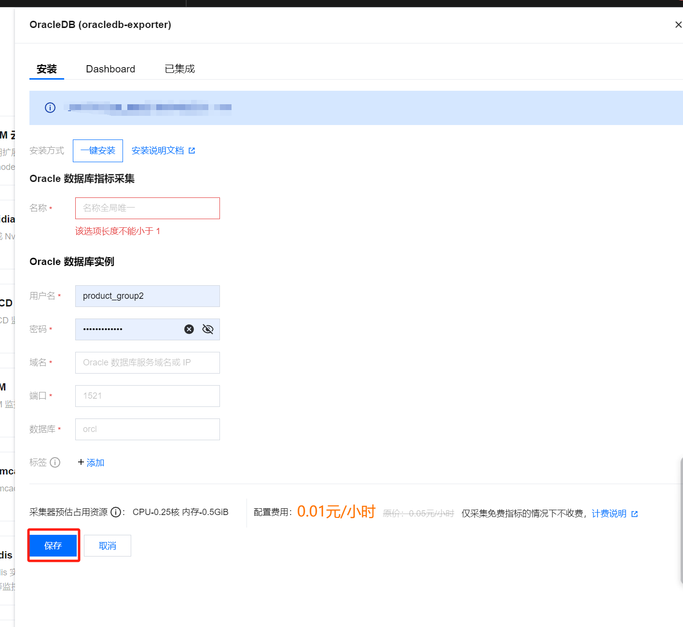Click the info icon next to 标签
Viewport: 683px width, 627px height.
[x=55, y=462]
